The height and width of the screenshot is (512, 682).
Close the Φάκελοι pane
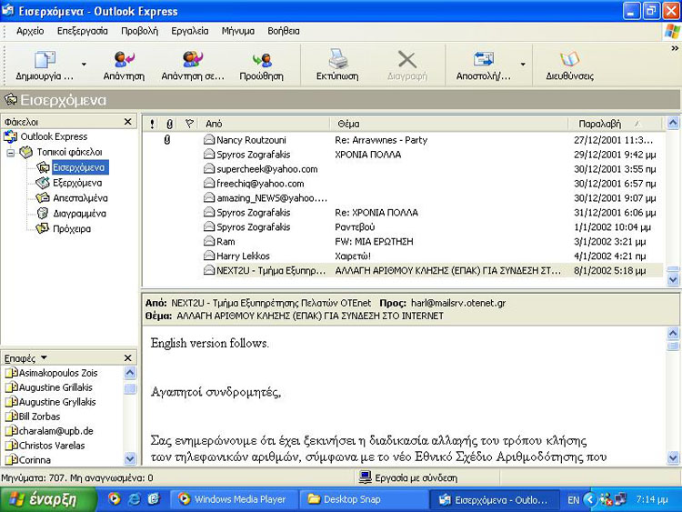point(128,122)
